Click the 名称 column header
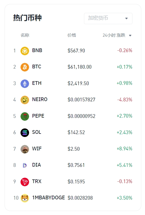The image size is (145, 215). 25,35
